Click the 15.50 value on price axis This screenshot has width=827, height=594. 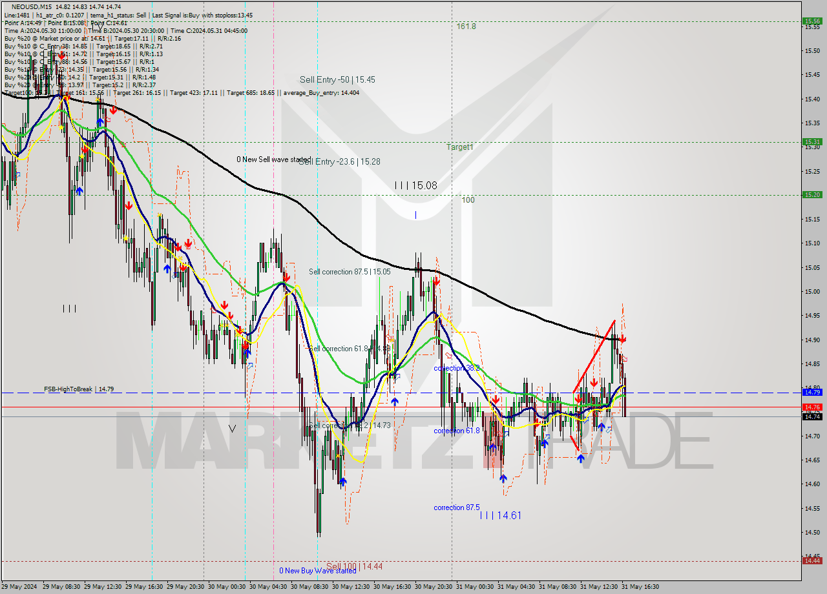(812, 50)
